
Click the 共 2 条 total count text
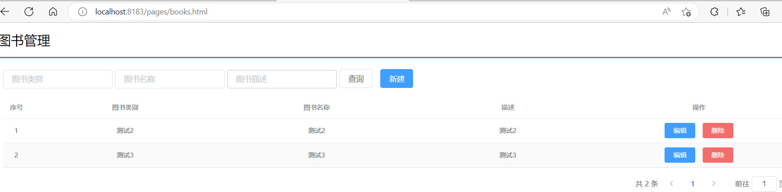pos(647,184)
